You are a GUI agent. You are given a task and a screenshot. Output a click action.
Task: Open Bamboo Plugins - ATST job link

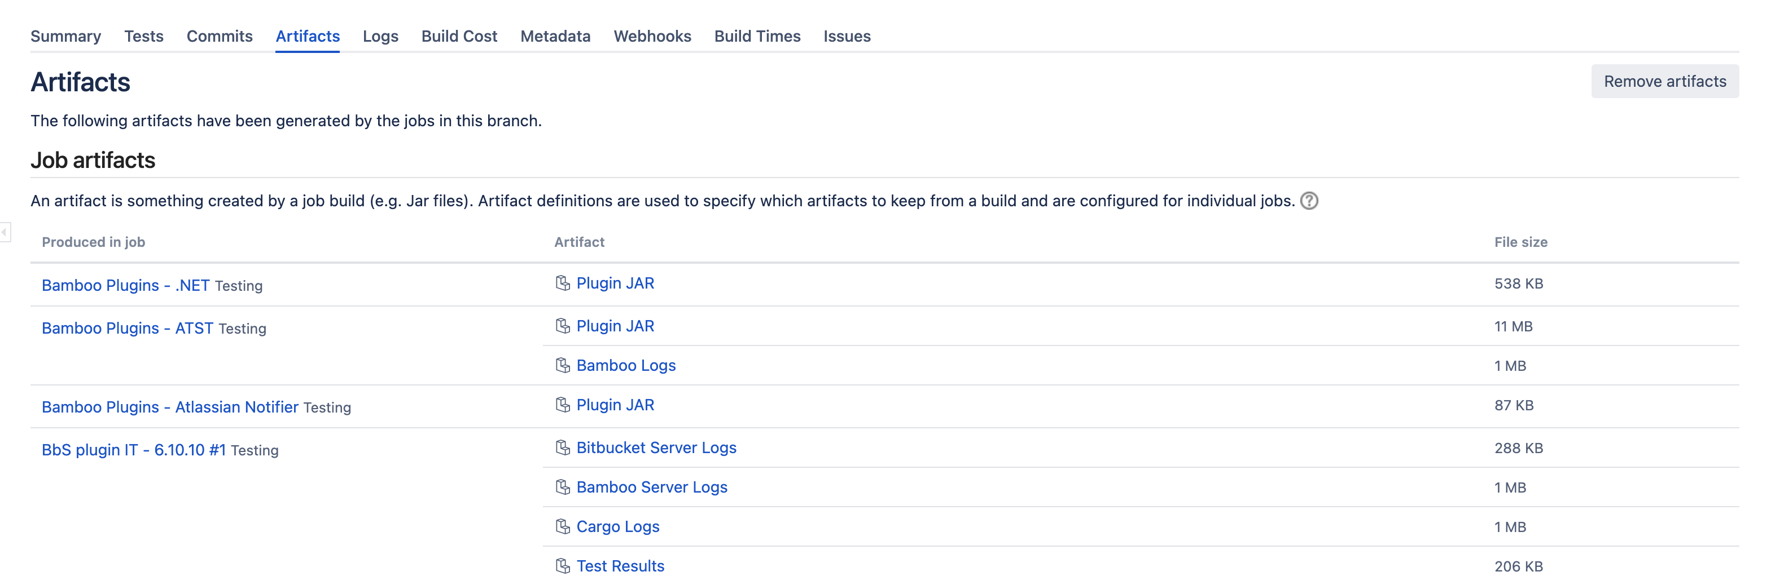click(x=127, y=328)
